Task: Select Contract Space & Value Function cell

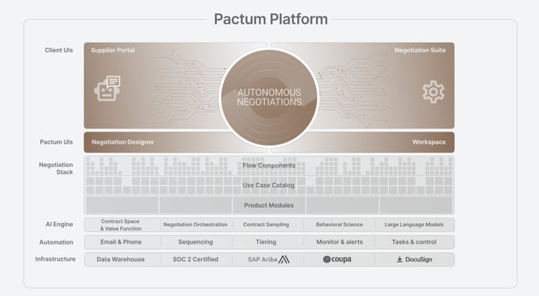Action: pos(122,225)
